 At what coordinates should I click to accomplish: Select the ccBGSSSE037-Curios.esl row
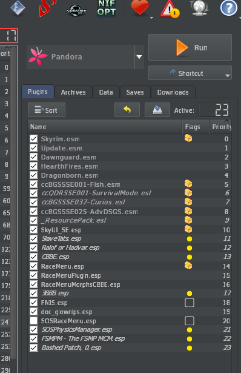pyautogui.click(x=130, y=202)
